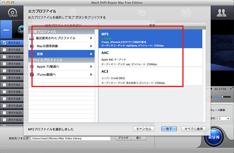
Task: Check the タイトル5 checkbox
Action: pos(4,71)
